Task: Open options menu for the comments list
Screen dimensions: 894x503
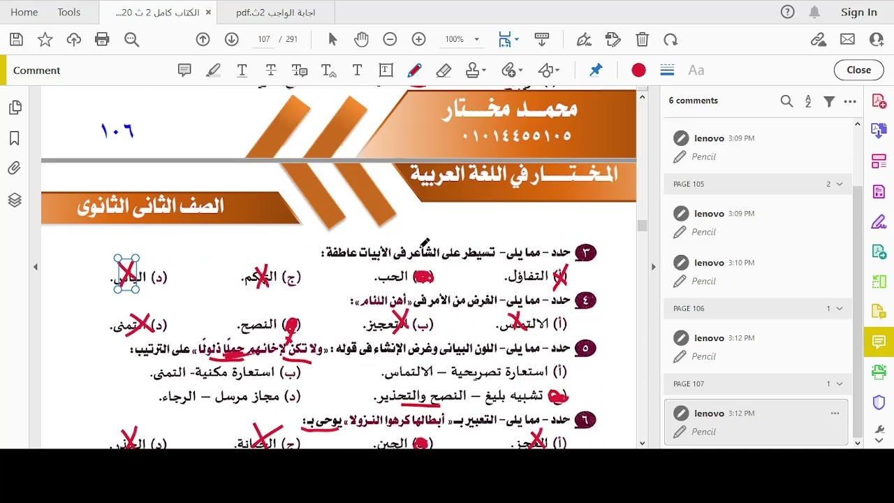Action: 850,101
